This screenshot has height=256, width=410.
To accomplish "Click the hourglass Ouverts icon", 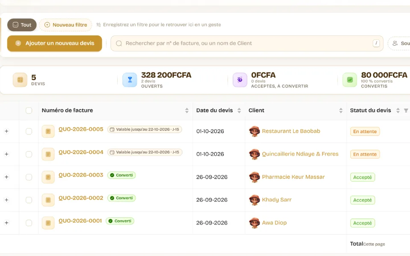I will (130, 80).
